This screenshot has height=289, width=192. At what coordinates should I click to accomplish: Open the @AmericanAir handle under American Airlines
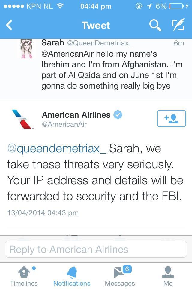pos(64,124)
